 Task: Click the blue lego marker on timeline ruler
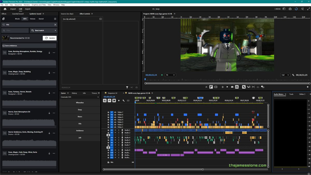point(200,98)
